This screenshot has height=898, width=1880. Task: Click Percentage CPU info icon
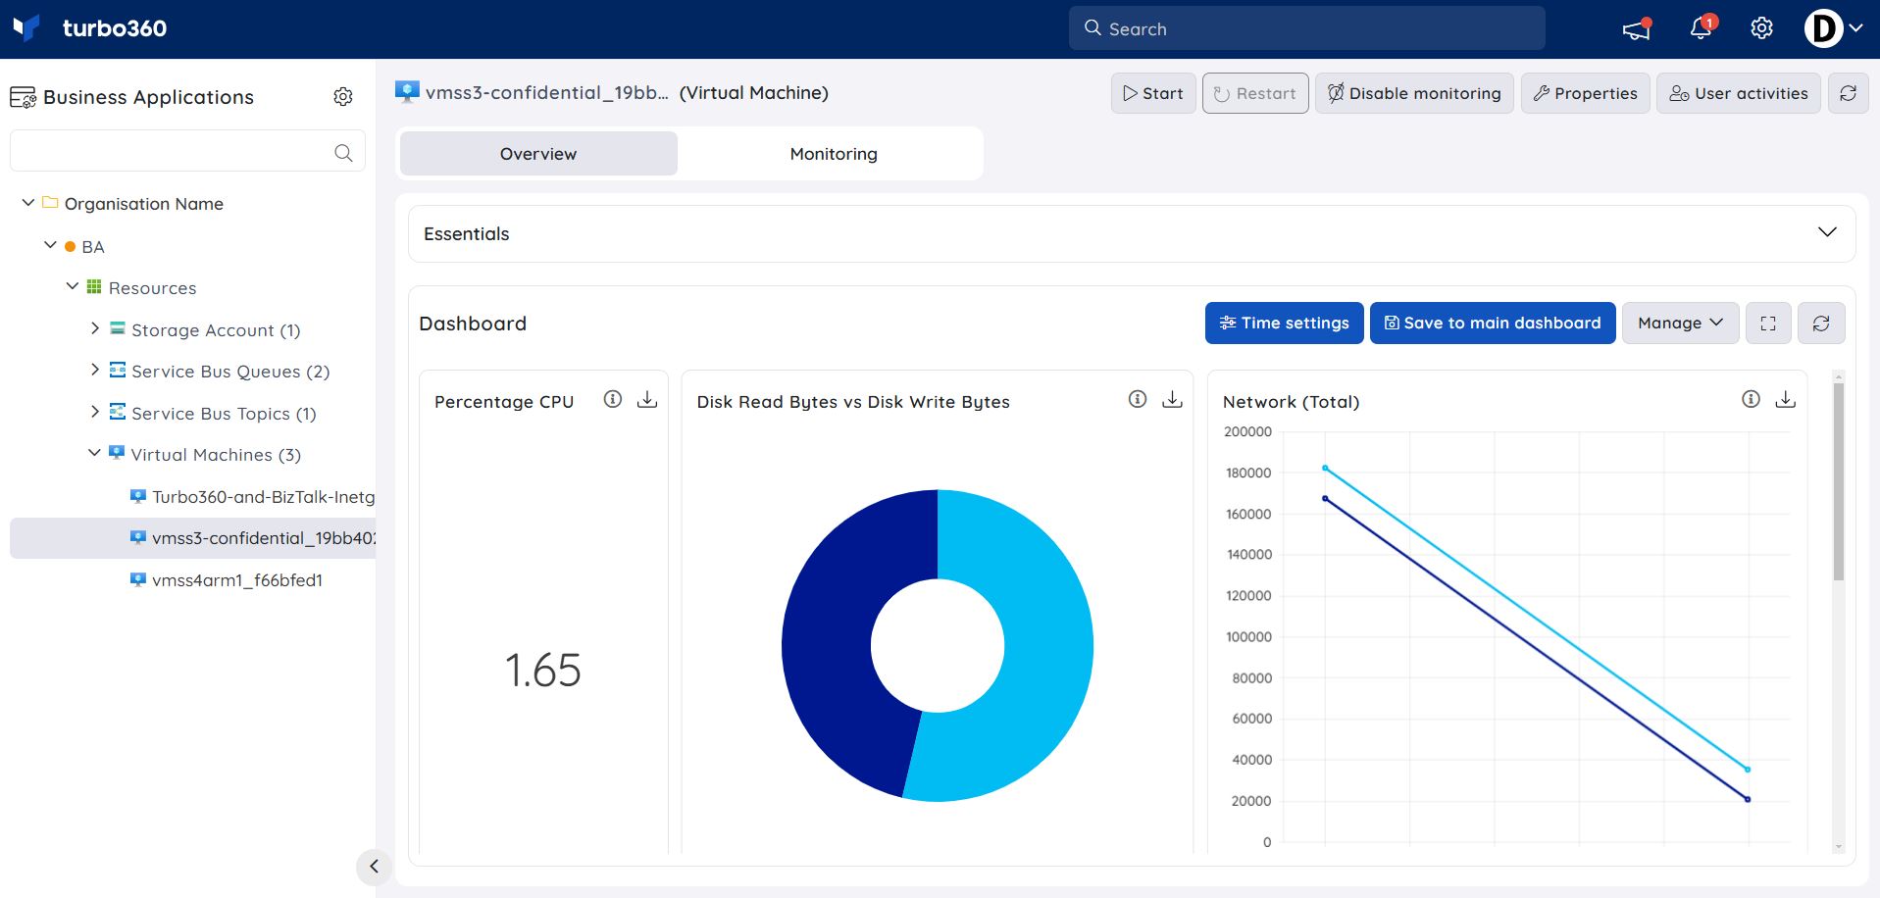click(613, 399)
